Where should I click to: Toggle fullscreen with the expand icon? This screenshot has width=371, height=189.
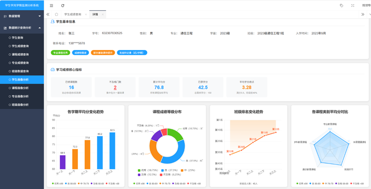tap(353, 5)
